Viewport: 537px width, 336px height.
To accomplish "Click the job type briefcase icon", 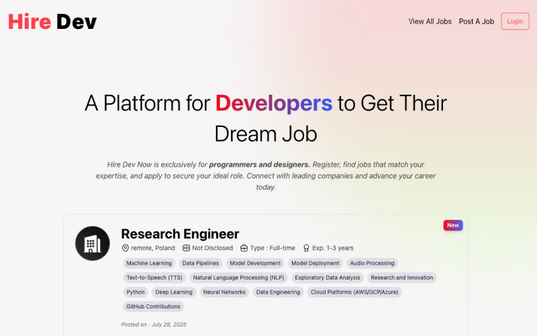I will coord(244,248).
